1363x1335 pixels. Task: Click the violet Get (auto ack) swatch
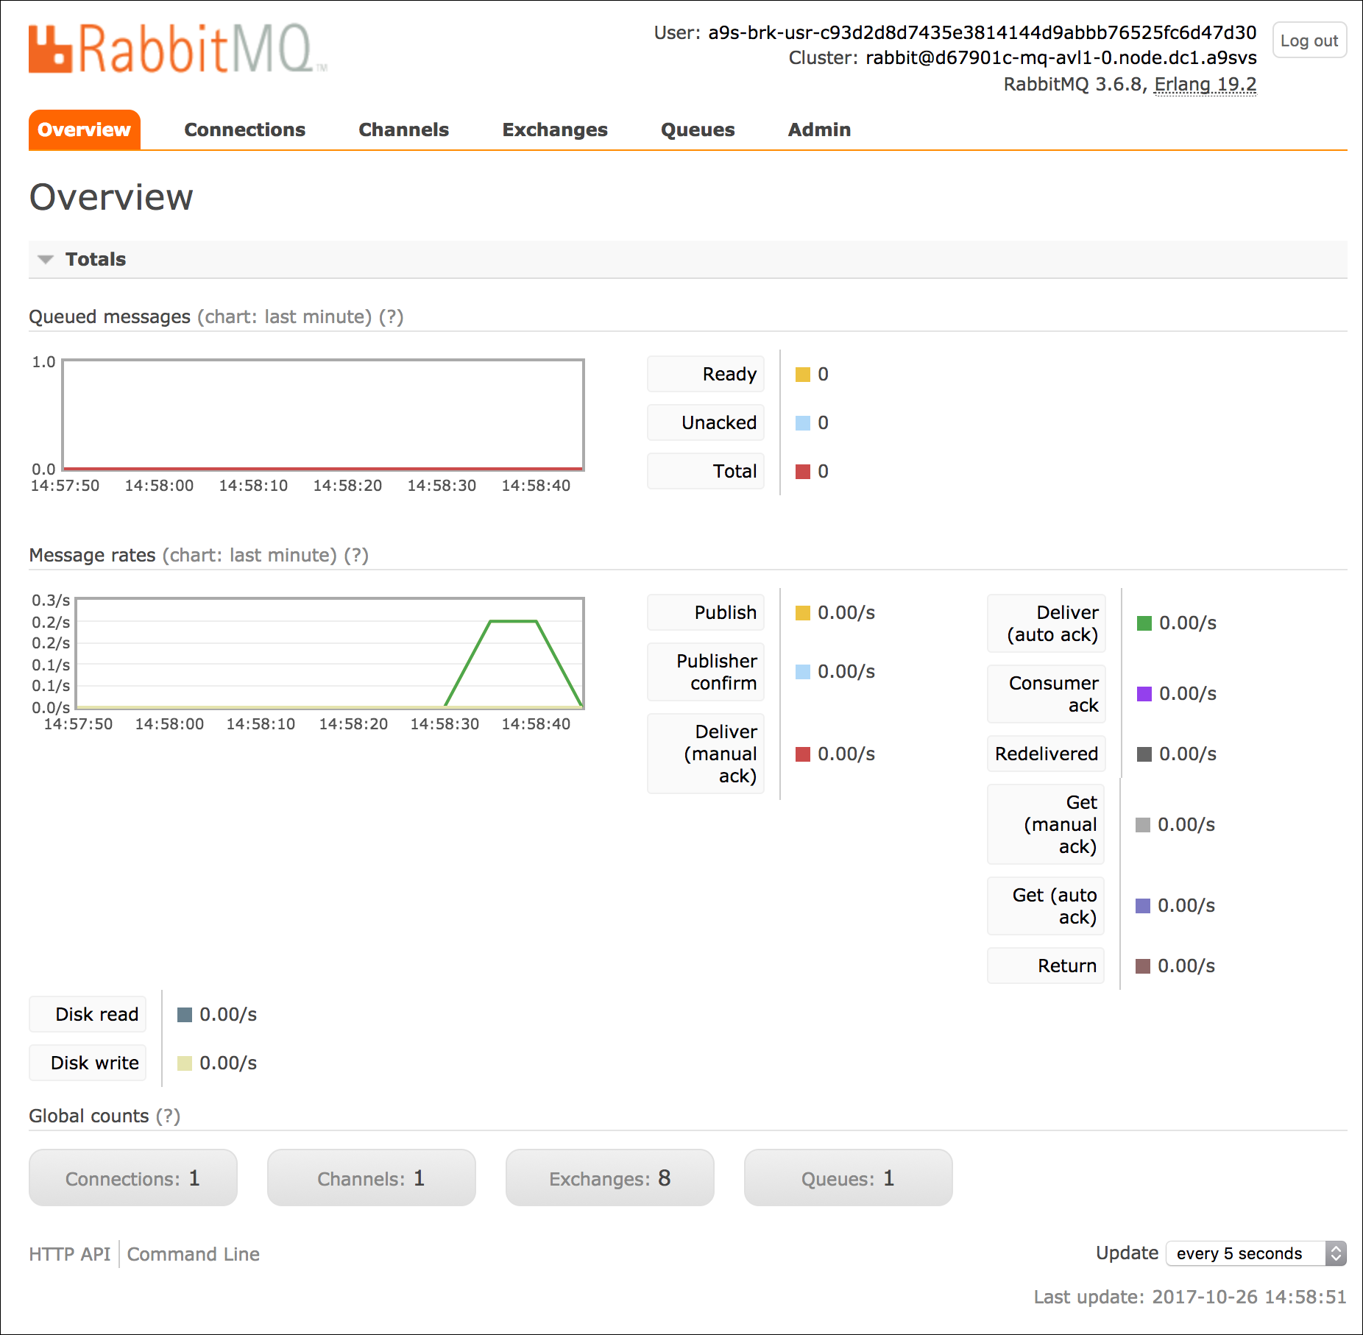[x=1143, y=906]
